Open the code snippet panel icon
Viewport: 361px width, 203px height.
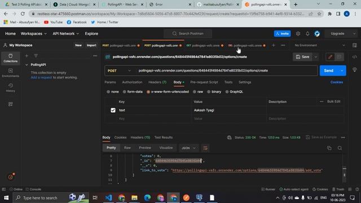click(355, 57)
